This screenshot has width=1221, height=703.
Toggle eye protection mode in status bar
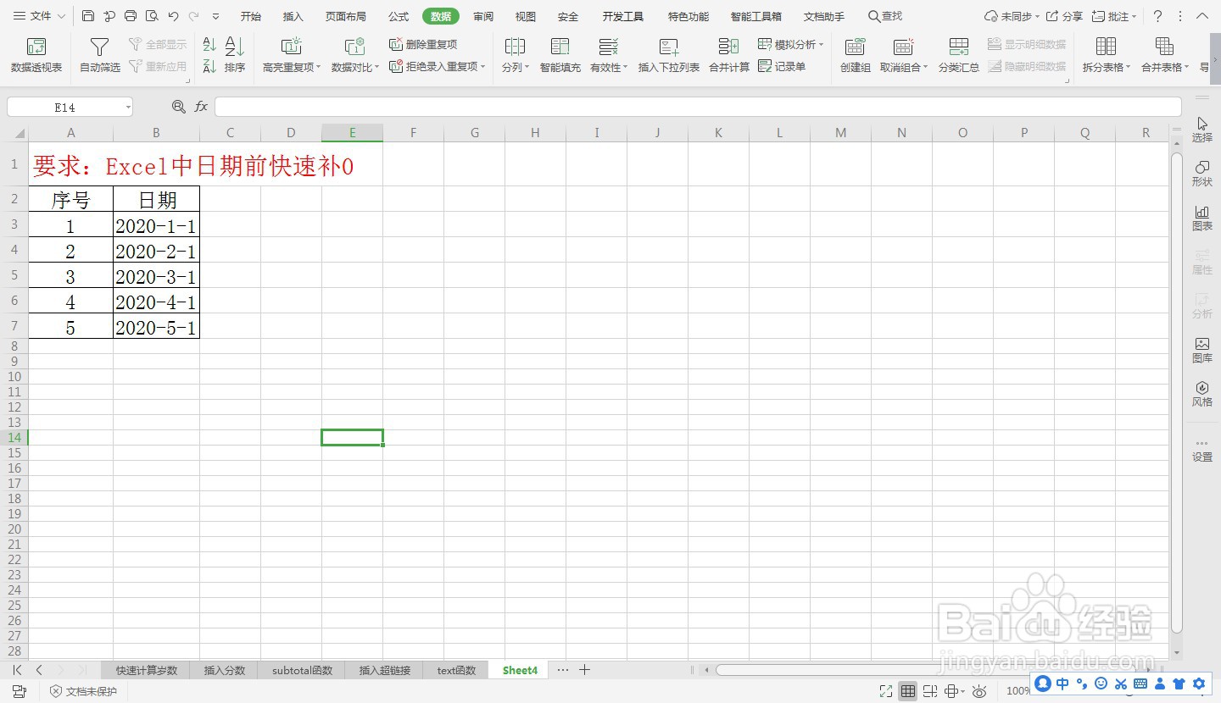click(x=979, y=691)
